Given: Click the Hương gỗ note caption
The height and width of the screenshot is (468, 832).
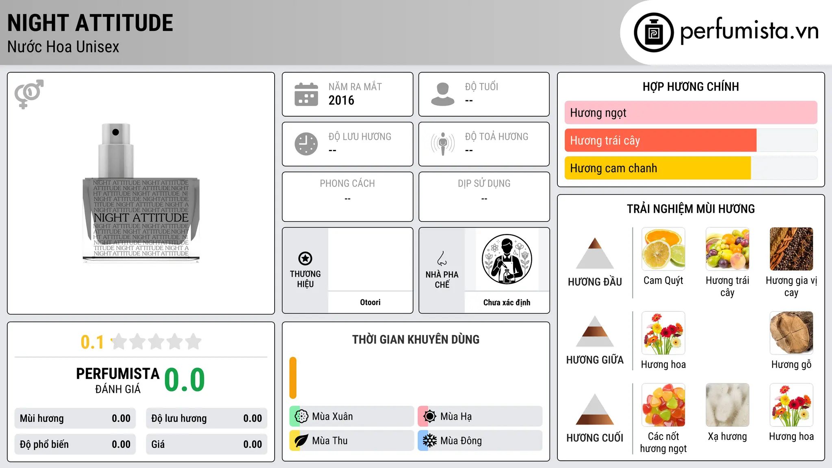Looking at the screenshot, I should (x=791, y=364).
